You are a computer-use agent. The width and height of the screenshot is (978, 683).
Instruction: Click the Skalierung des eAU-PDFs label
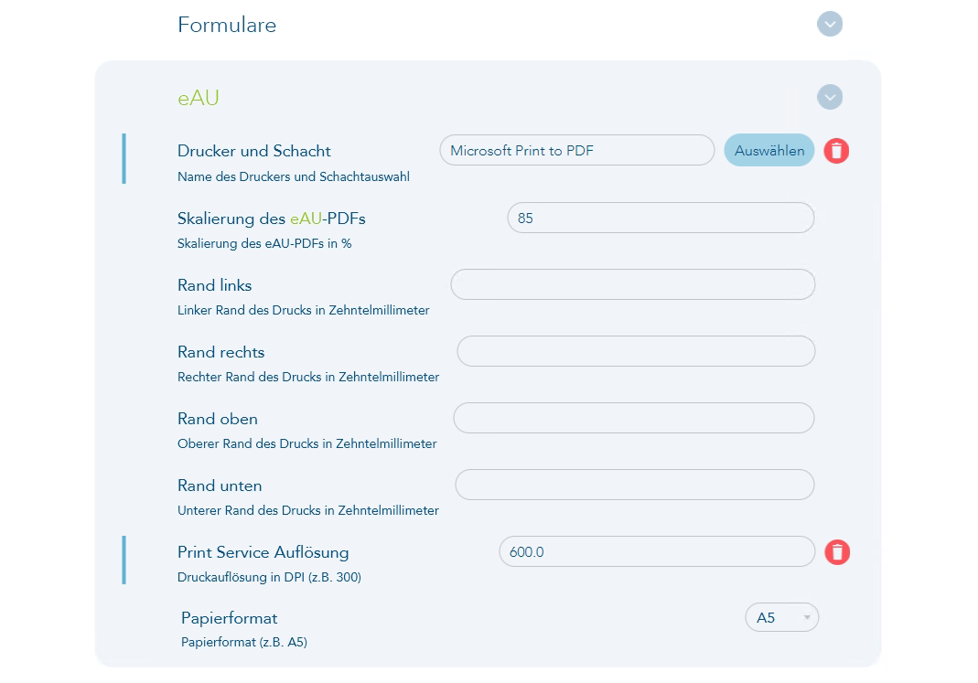pyautogui.click(x=271, y=219)
